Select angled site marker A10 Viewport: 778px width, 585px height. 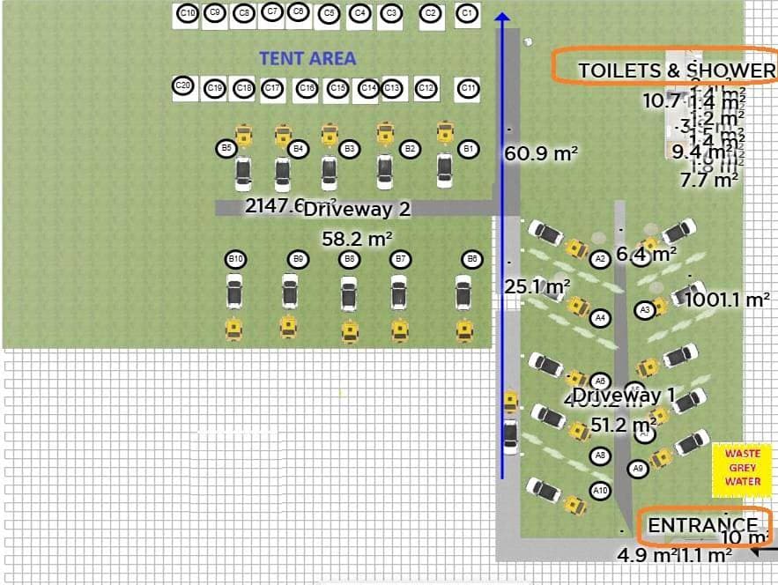click(600, 491)
